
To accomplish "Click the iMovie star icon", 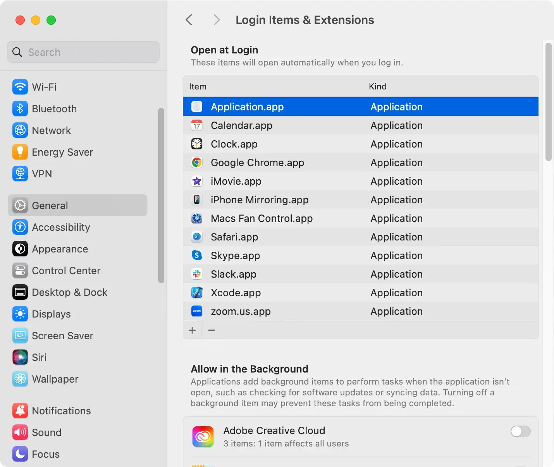I will (197, 181).
